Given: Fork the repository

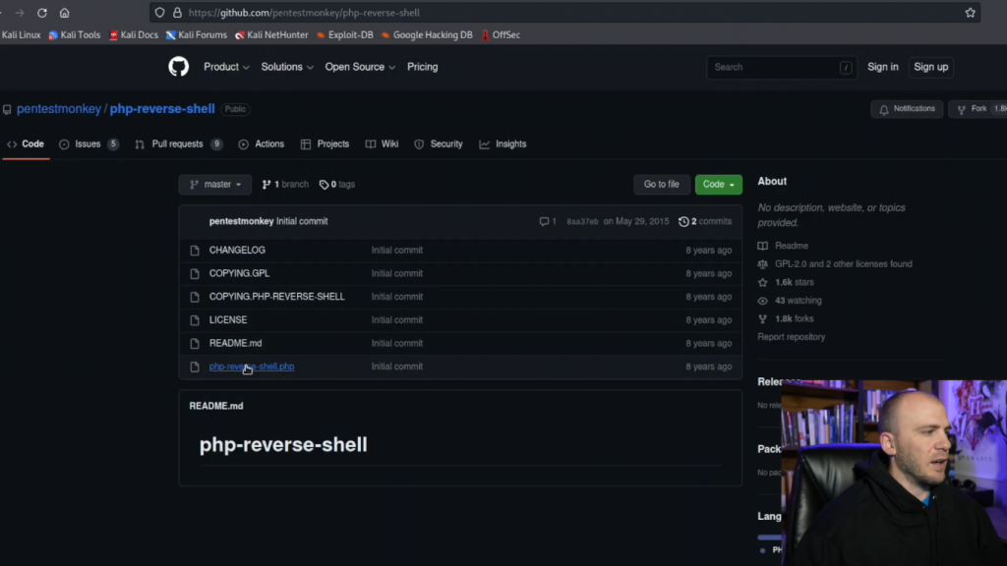Looking at the screenshot, I should click(977, 109).
